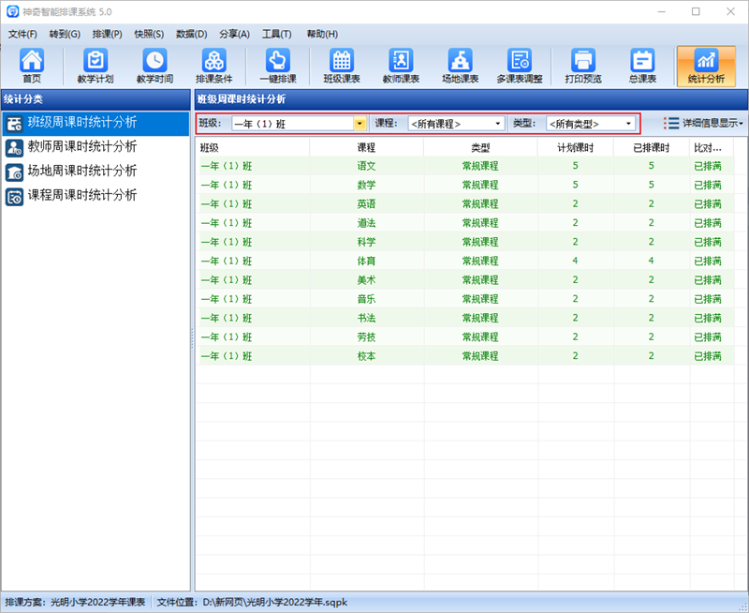Screen dimensions: 749x613
Task: Click 已排满 status in the 语文 row
Action: pos(708,166)
